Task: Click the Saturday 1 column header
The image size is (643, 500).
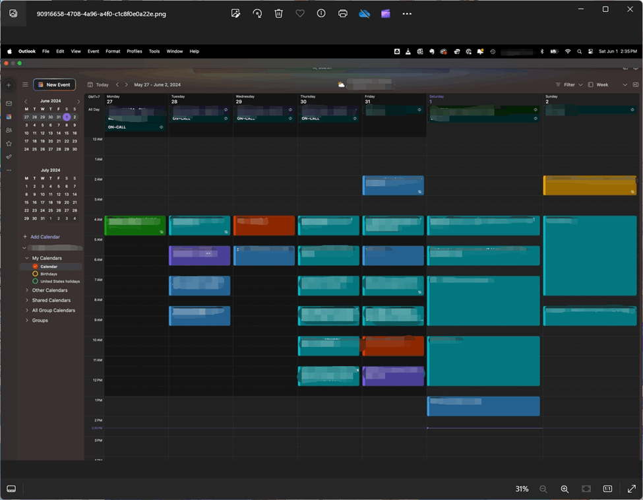Action: 484,99
